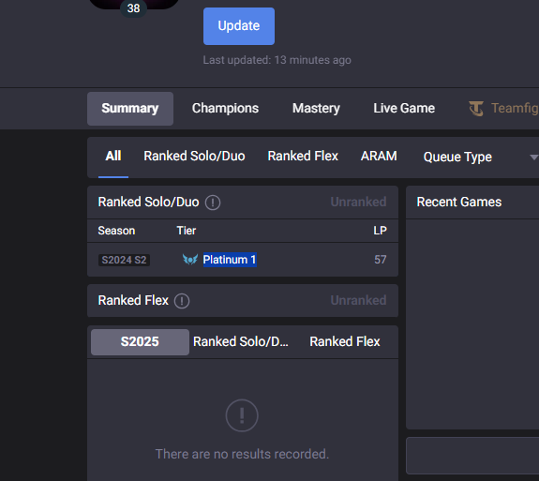
Task: Click the Platinum tier emblem icon
Action: (190, 260)
